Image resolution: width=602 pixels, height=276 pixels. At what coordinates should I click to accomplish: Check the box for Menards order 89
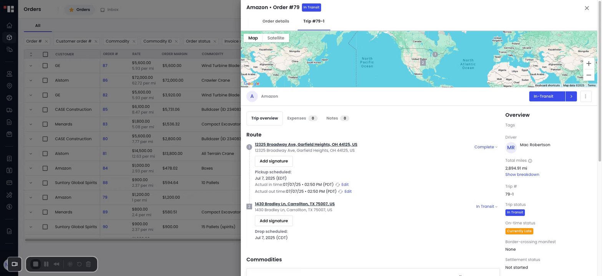coord(45,212)
